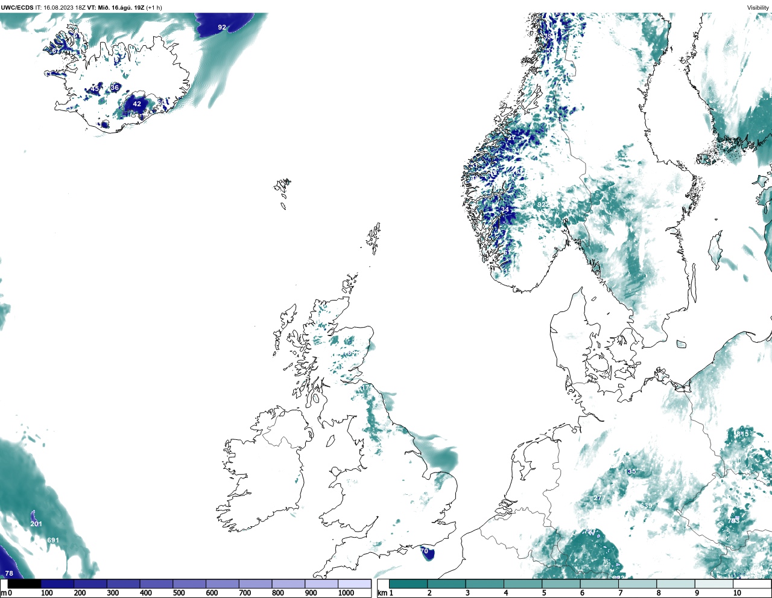Image resolution: width=772 pixels, height=598 pixels.
Task: Click the black 0–100 m legend swatch
Action: tap(25, 584)
